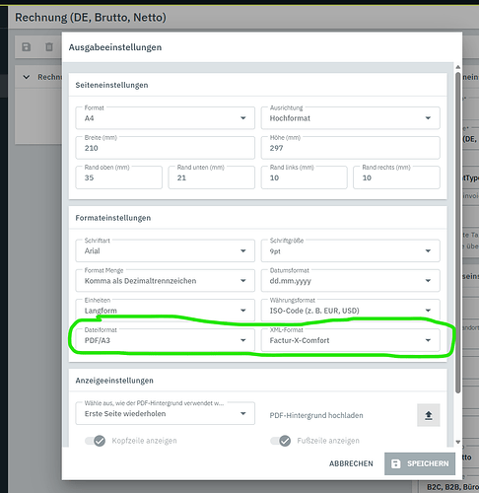This screenshot has height=493, width=479.
Task: Open the XML-Format Factur-X-Comfort dropdown
Action: tap(350, 340)
